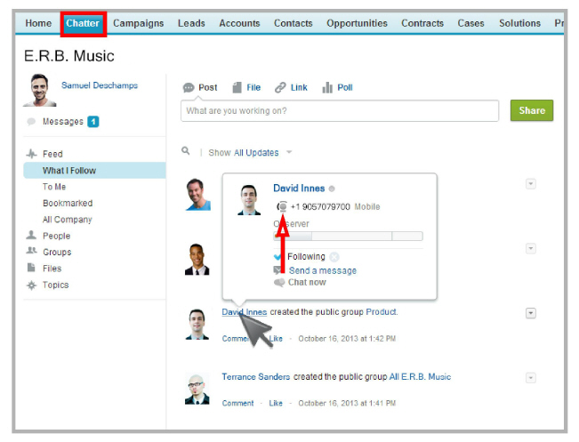This screenshot has height=442, width=579.
Task: Open the Campaigns tab
Action: [138, 23]
